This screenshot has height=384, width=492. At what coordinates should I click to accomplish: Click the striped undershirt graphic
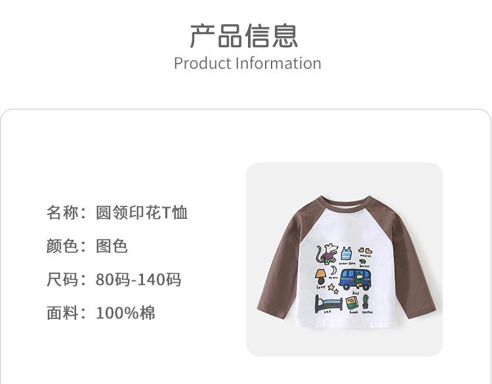tap(346, 254)
